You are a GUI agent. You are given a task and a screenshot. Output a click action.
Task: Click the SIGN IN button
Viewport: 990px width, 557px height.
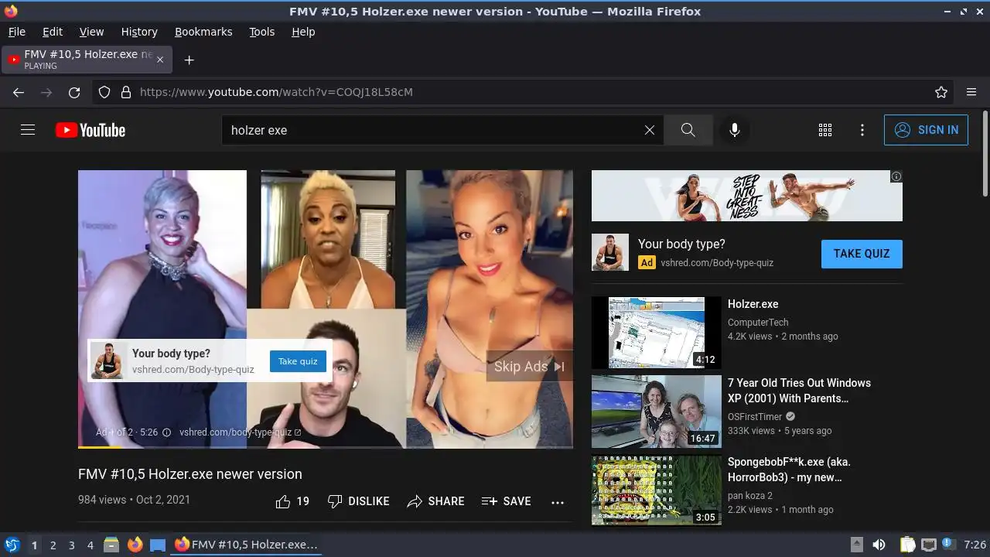[926, 130]
